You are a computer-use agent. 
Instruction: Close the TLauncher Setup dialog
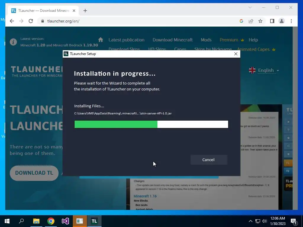click(236, 54)
